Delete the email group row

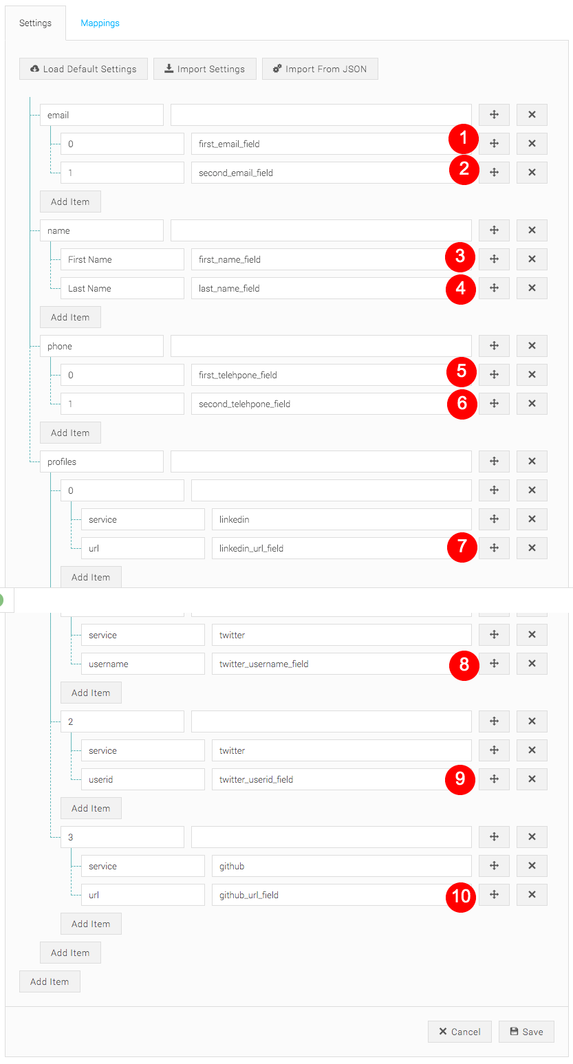pos(532,115)
